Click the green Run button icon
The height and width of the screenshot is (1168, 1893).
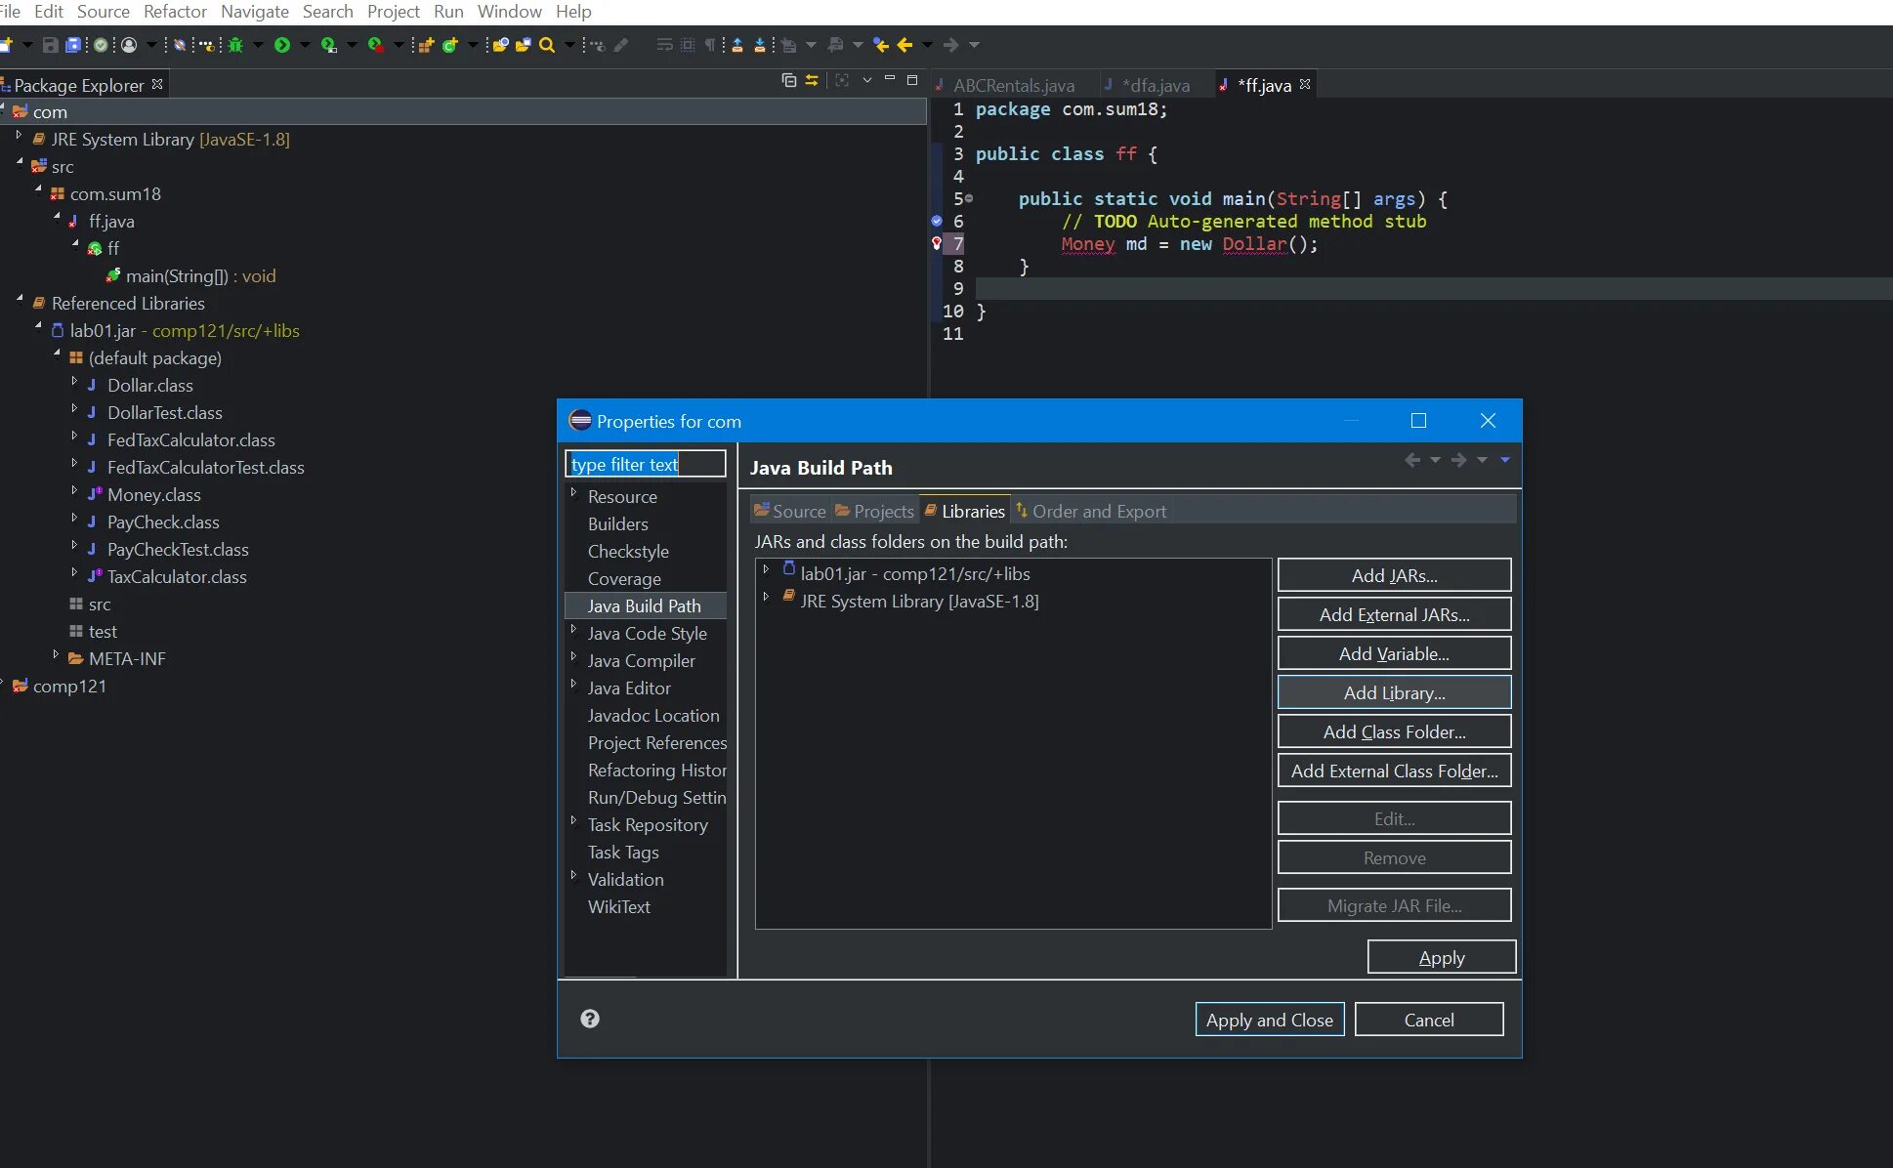coord(282,45)
